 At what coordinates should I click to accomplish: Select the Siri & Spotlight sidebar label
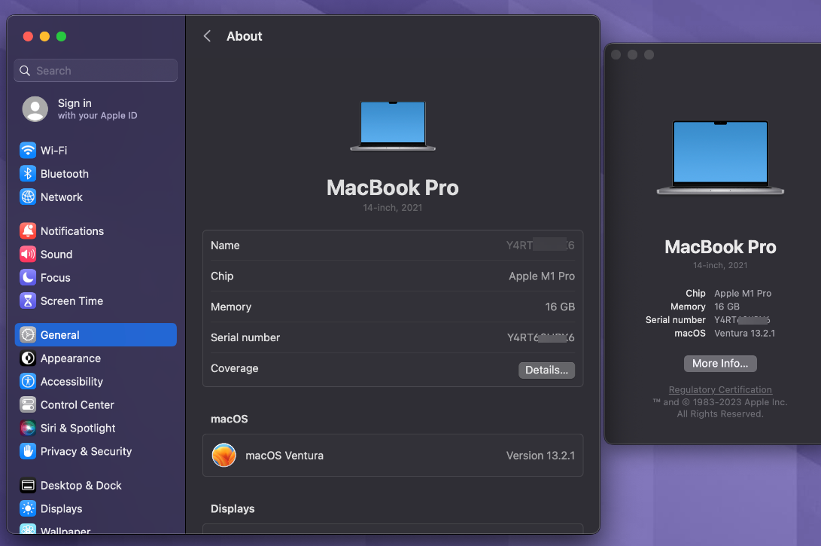pyautogui.click(x=78, y=428)
